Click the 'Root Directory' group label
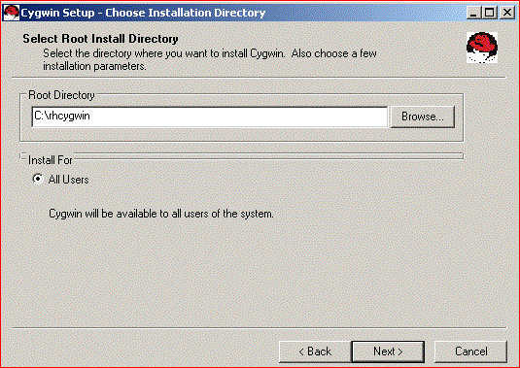This screenshot has width=520, height=368. (x=61, y=95)
